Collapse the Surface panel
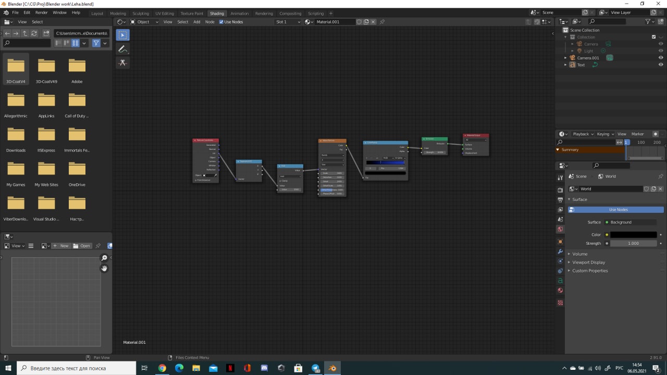This screenshot has height=375, width=667. (x=579, y=199)
